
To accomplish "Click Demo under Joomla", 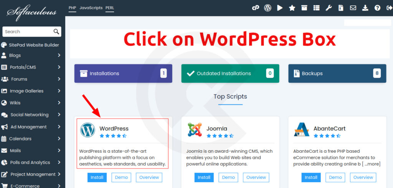I will [228, 178].
